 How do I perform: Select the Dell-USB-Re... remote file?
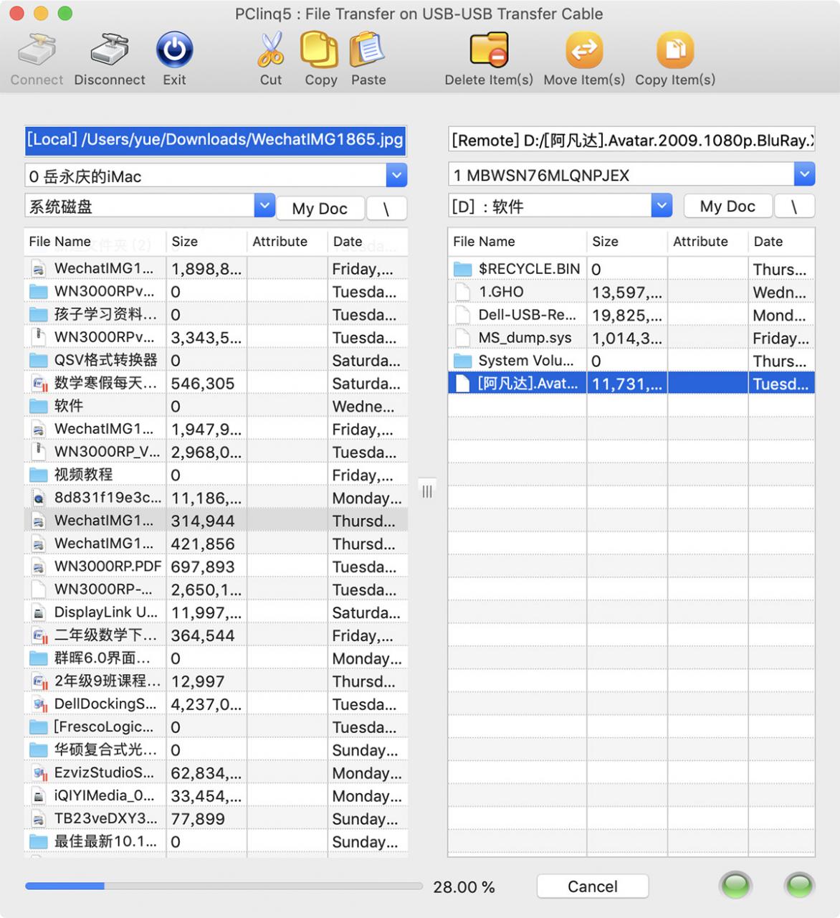631,315
